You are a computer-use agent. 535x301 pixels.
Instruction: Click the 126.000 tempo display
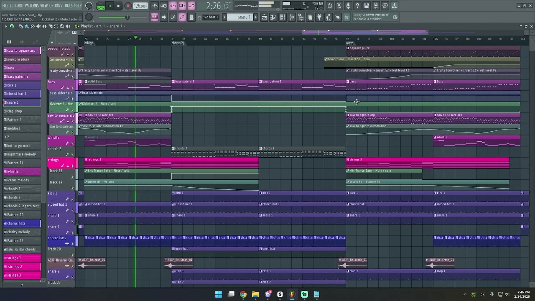140,6
